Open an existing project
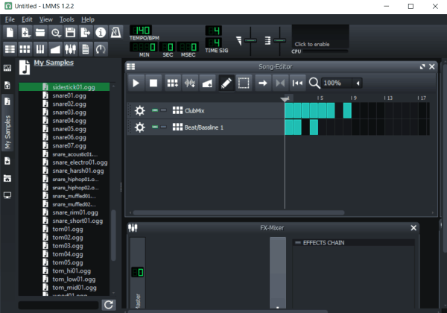This screenshot has width=447, height=313. point(40,33)
